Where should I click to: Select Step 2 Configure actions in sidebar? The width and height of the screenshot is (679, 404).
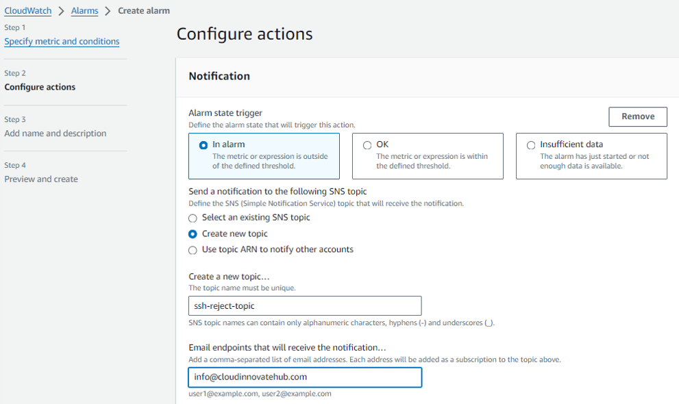[40, 87]
